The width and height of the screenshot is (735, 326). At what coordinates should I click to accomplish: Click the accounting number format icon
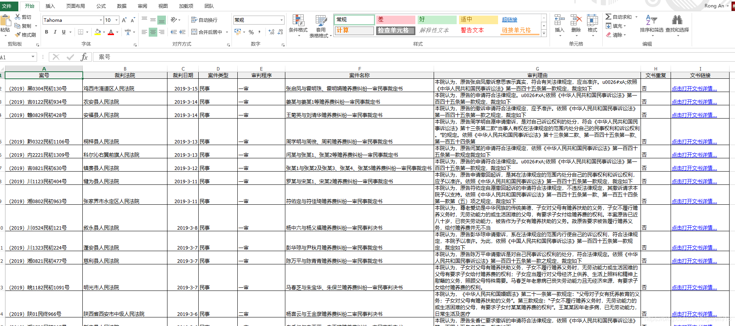point(238,32)
